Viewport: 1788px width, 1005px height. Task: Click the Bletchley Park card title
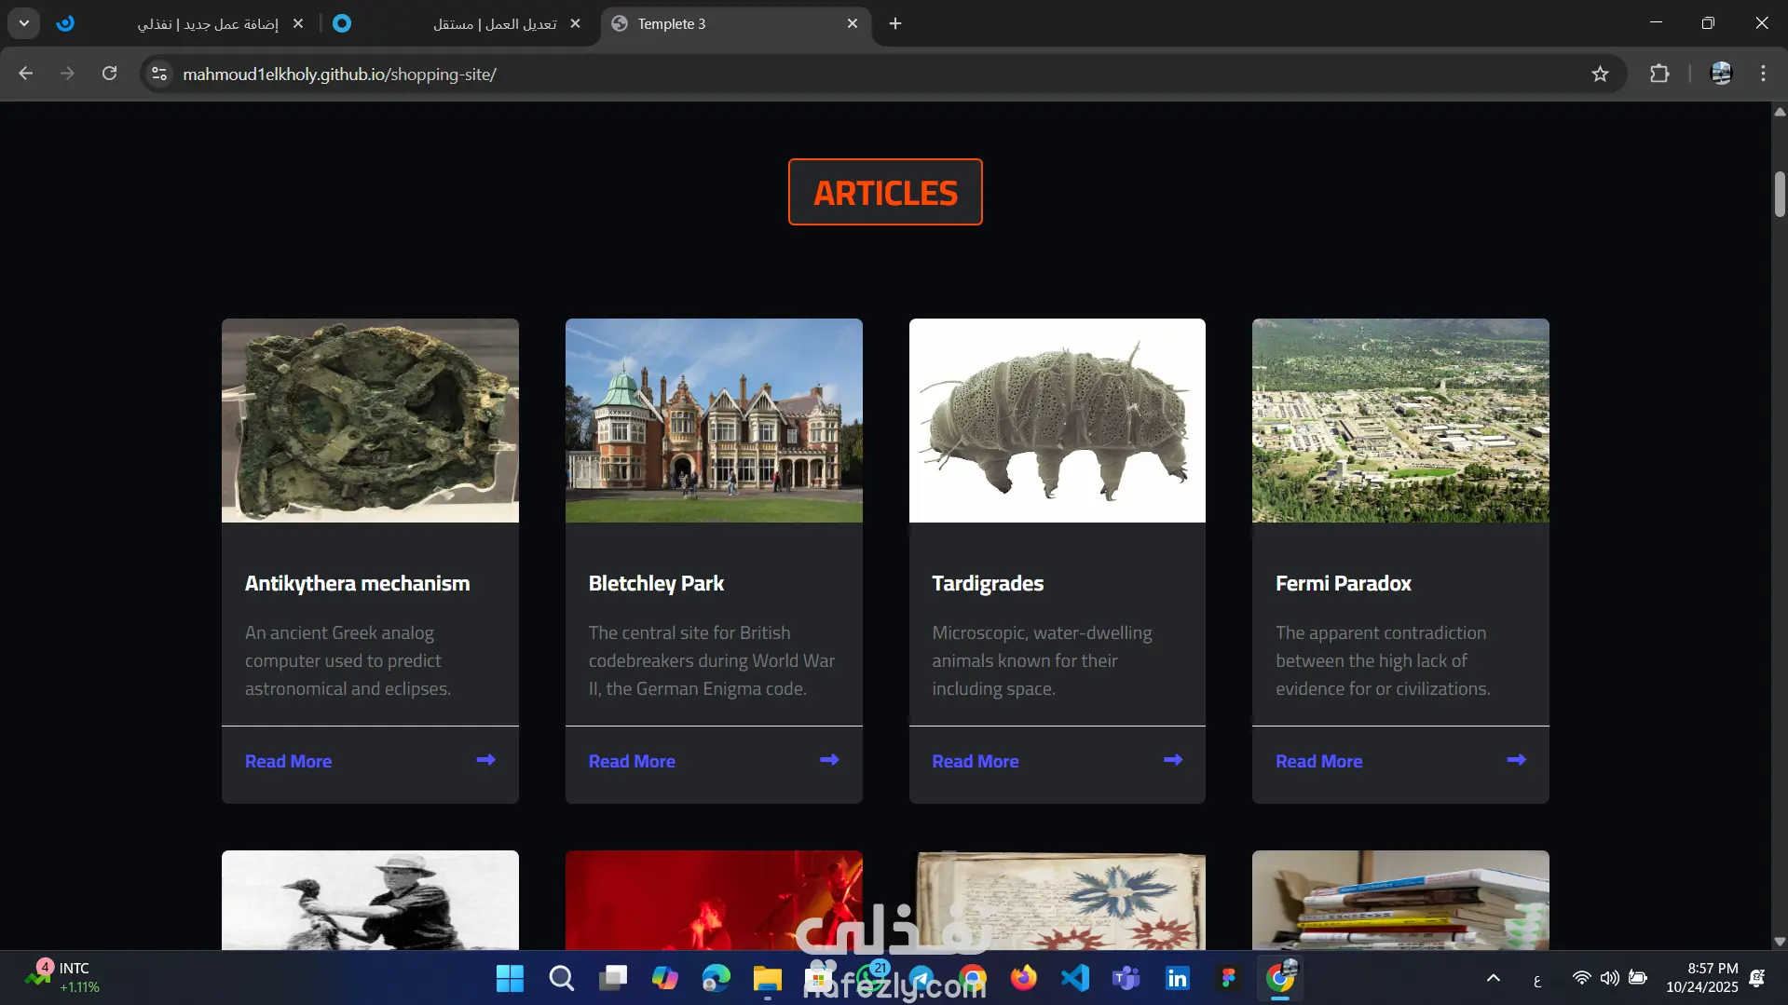[656, 584]
